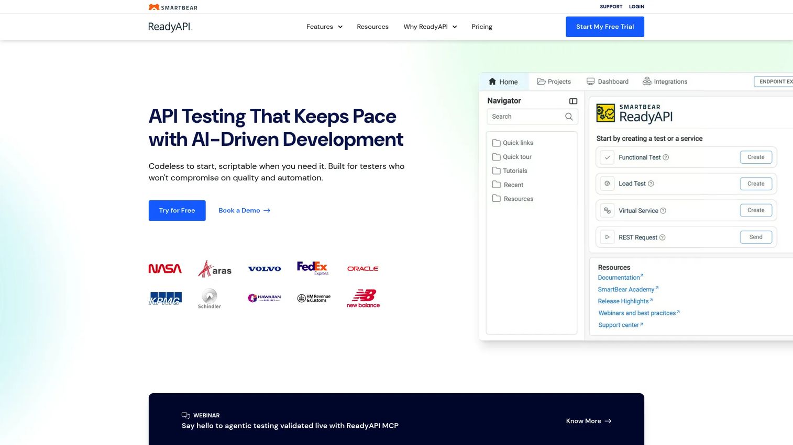
Task: Click the Functional Test help icon
Action: pos(666,157)
